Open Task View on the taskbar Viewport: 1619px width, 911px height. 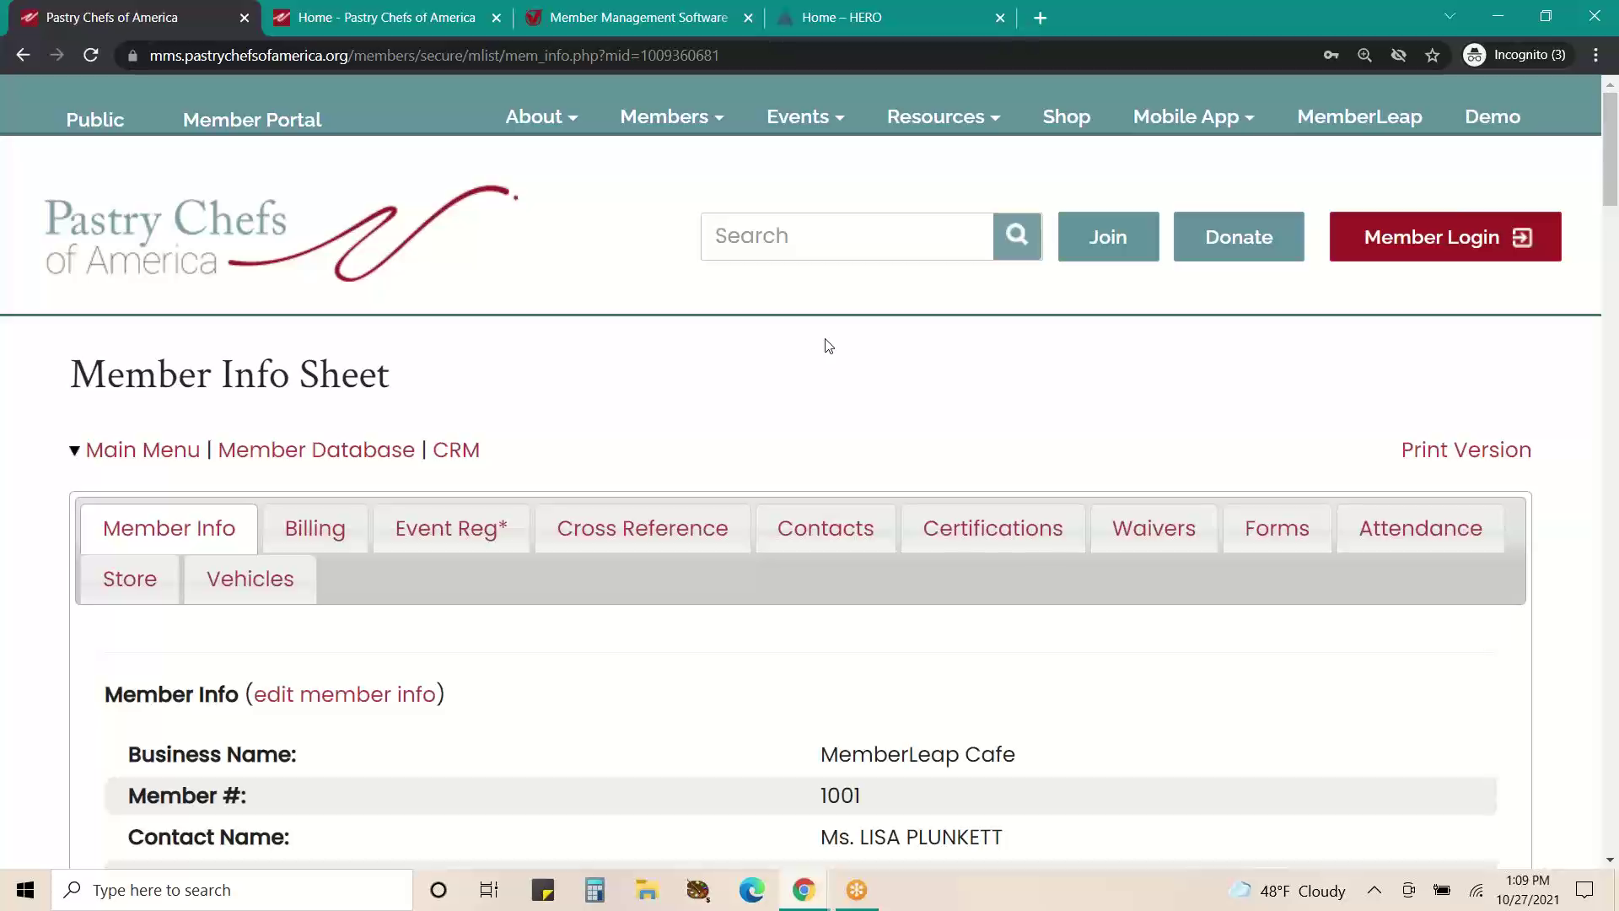point(489,890)
